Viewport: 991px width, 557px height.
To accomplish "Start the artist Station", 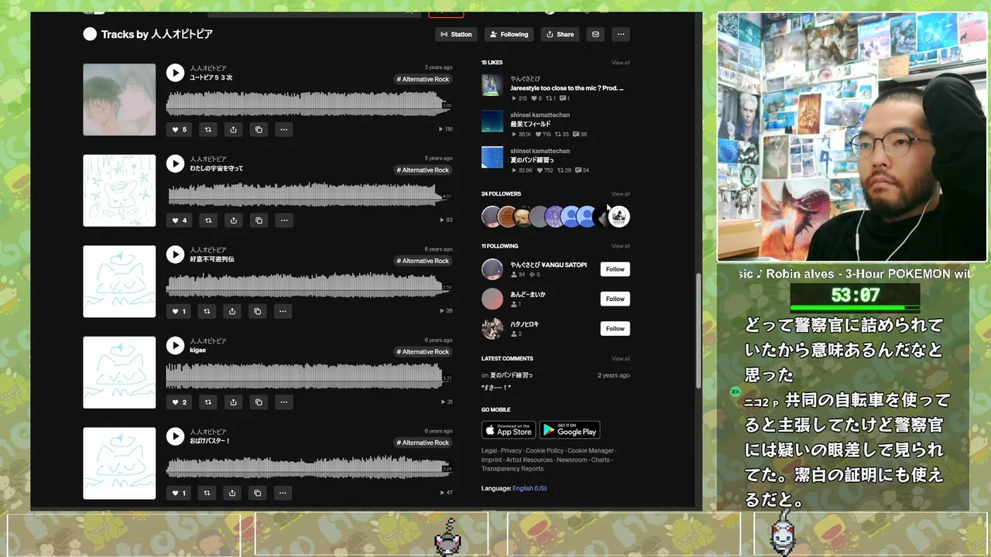I will (x=456, y=34).
